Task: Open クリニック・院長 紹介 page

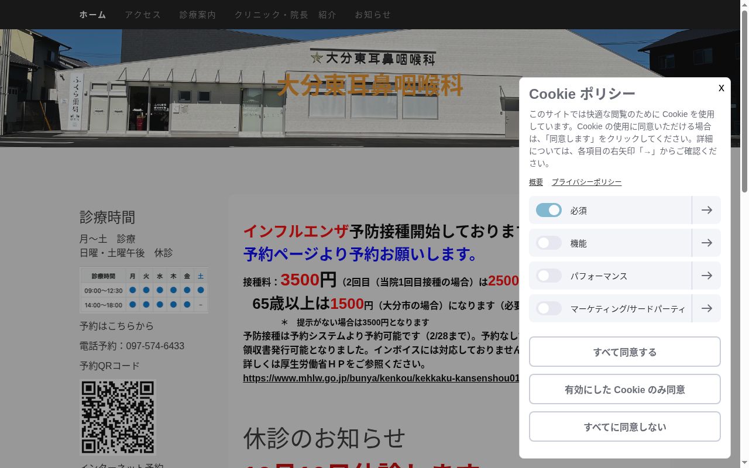Action: (286, 15)
